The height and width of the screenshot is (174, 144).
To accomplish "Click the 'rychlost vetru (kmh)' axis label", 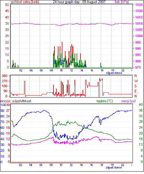I will pyautogui.click(x=25, y=2).
